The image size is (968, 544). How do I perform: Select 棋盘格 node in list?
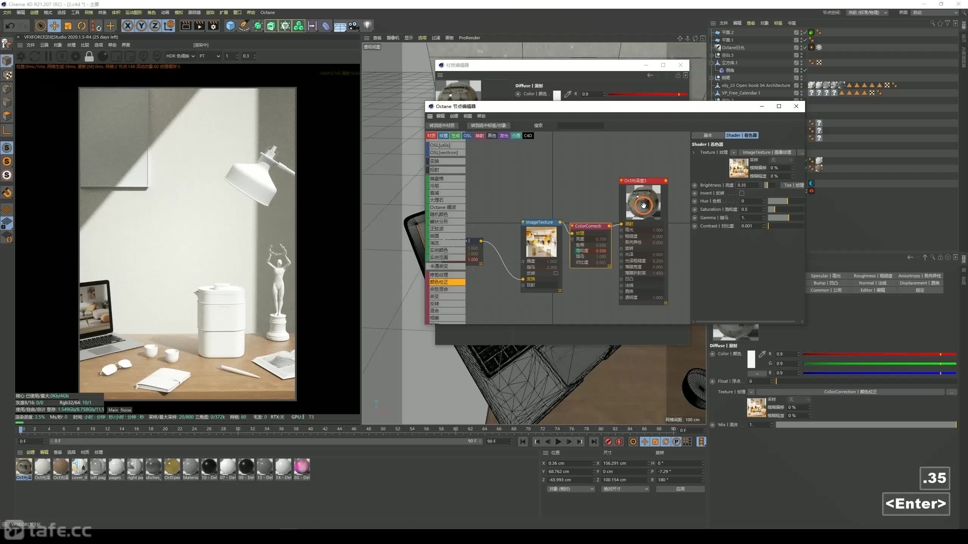445,179
